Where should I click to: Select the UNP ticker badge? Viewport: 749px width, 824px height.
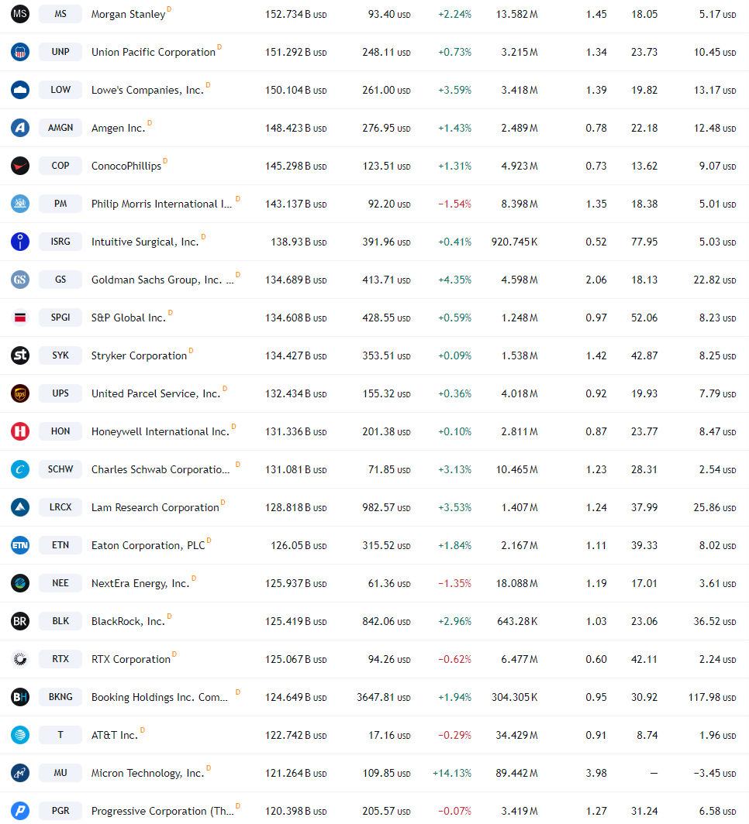60,51
